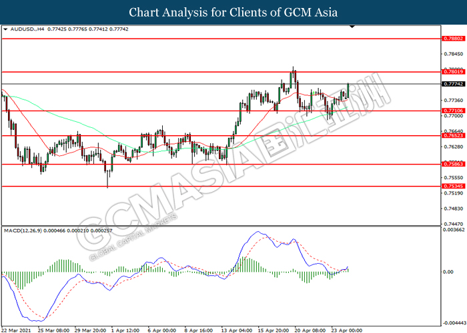
Task: Click the MACD zero level 0.00 label
Action: (448, 272)
